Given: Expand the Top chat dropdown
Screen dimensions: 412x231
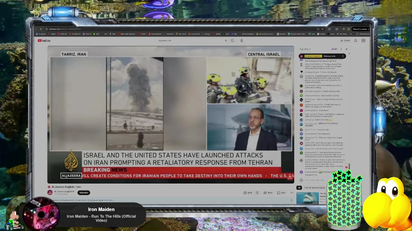Looking at the screenshot, I should point(305,49).
